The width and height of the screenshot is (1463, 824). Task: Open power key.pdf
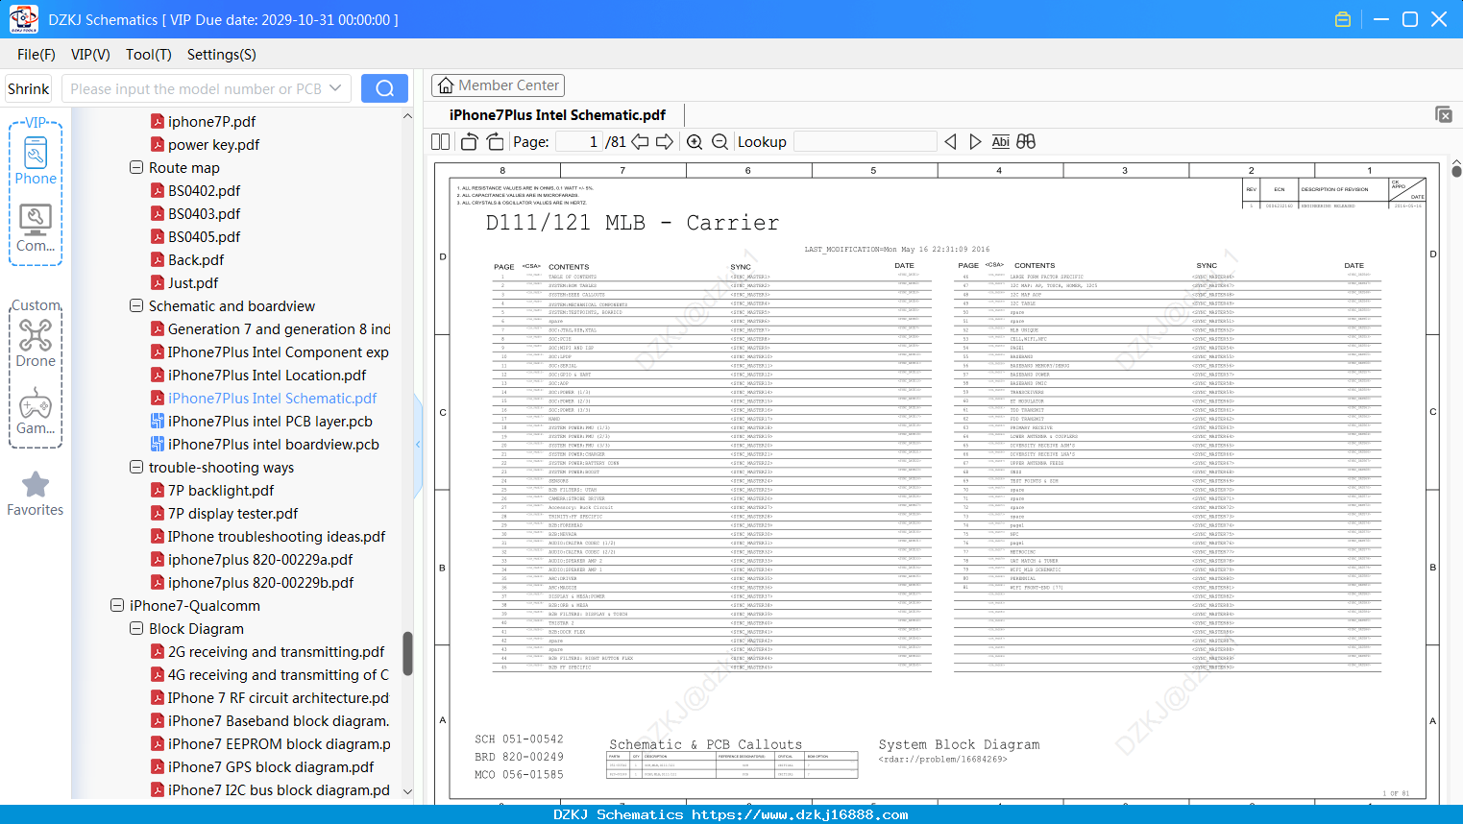(213, 145)
